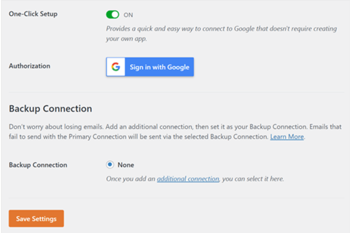This screenshot has height=233, width=350.
Task: Click the divider line above Backup Connection heading
Action: coord(177,92)
